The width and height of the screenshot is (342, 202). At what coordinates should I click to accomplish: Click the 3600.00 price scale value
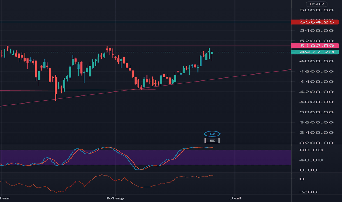316,122
